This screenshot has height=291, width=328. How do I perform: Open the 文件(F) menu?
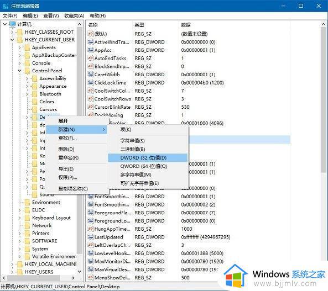point(10,15)
